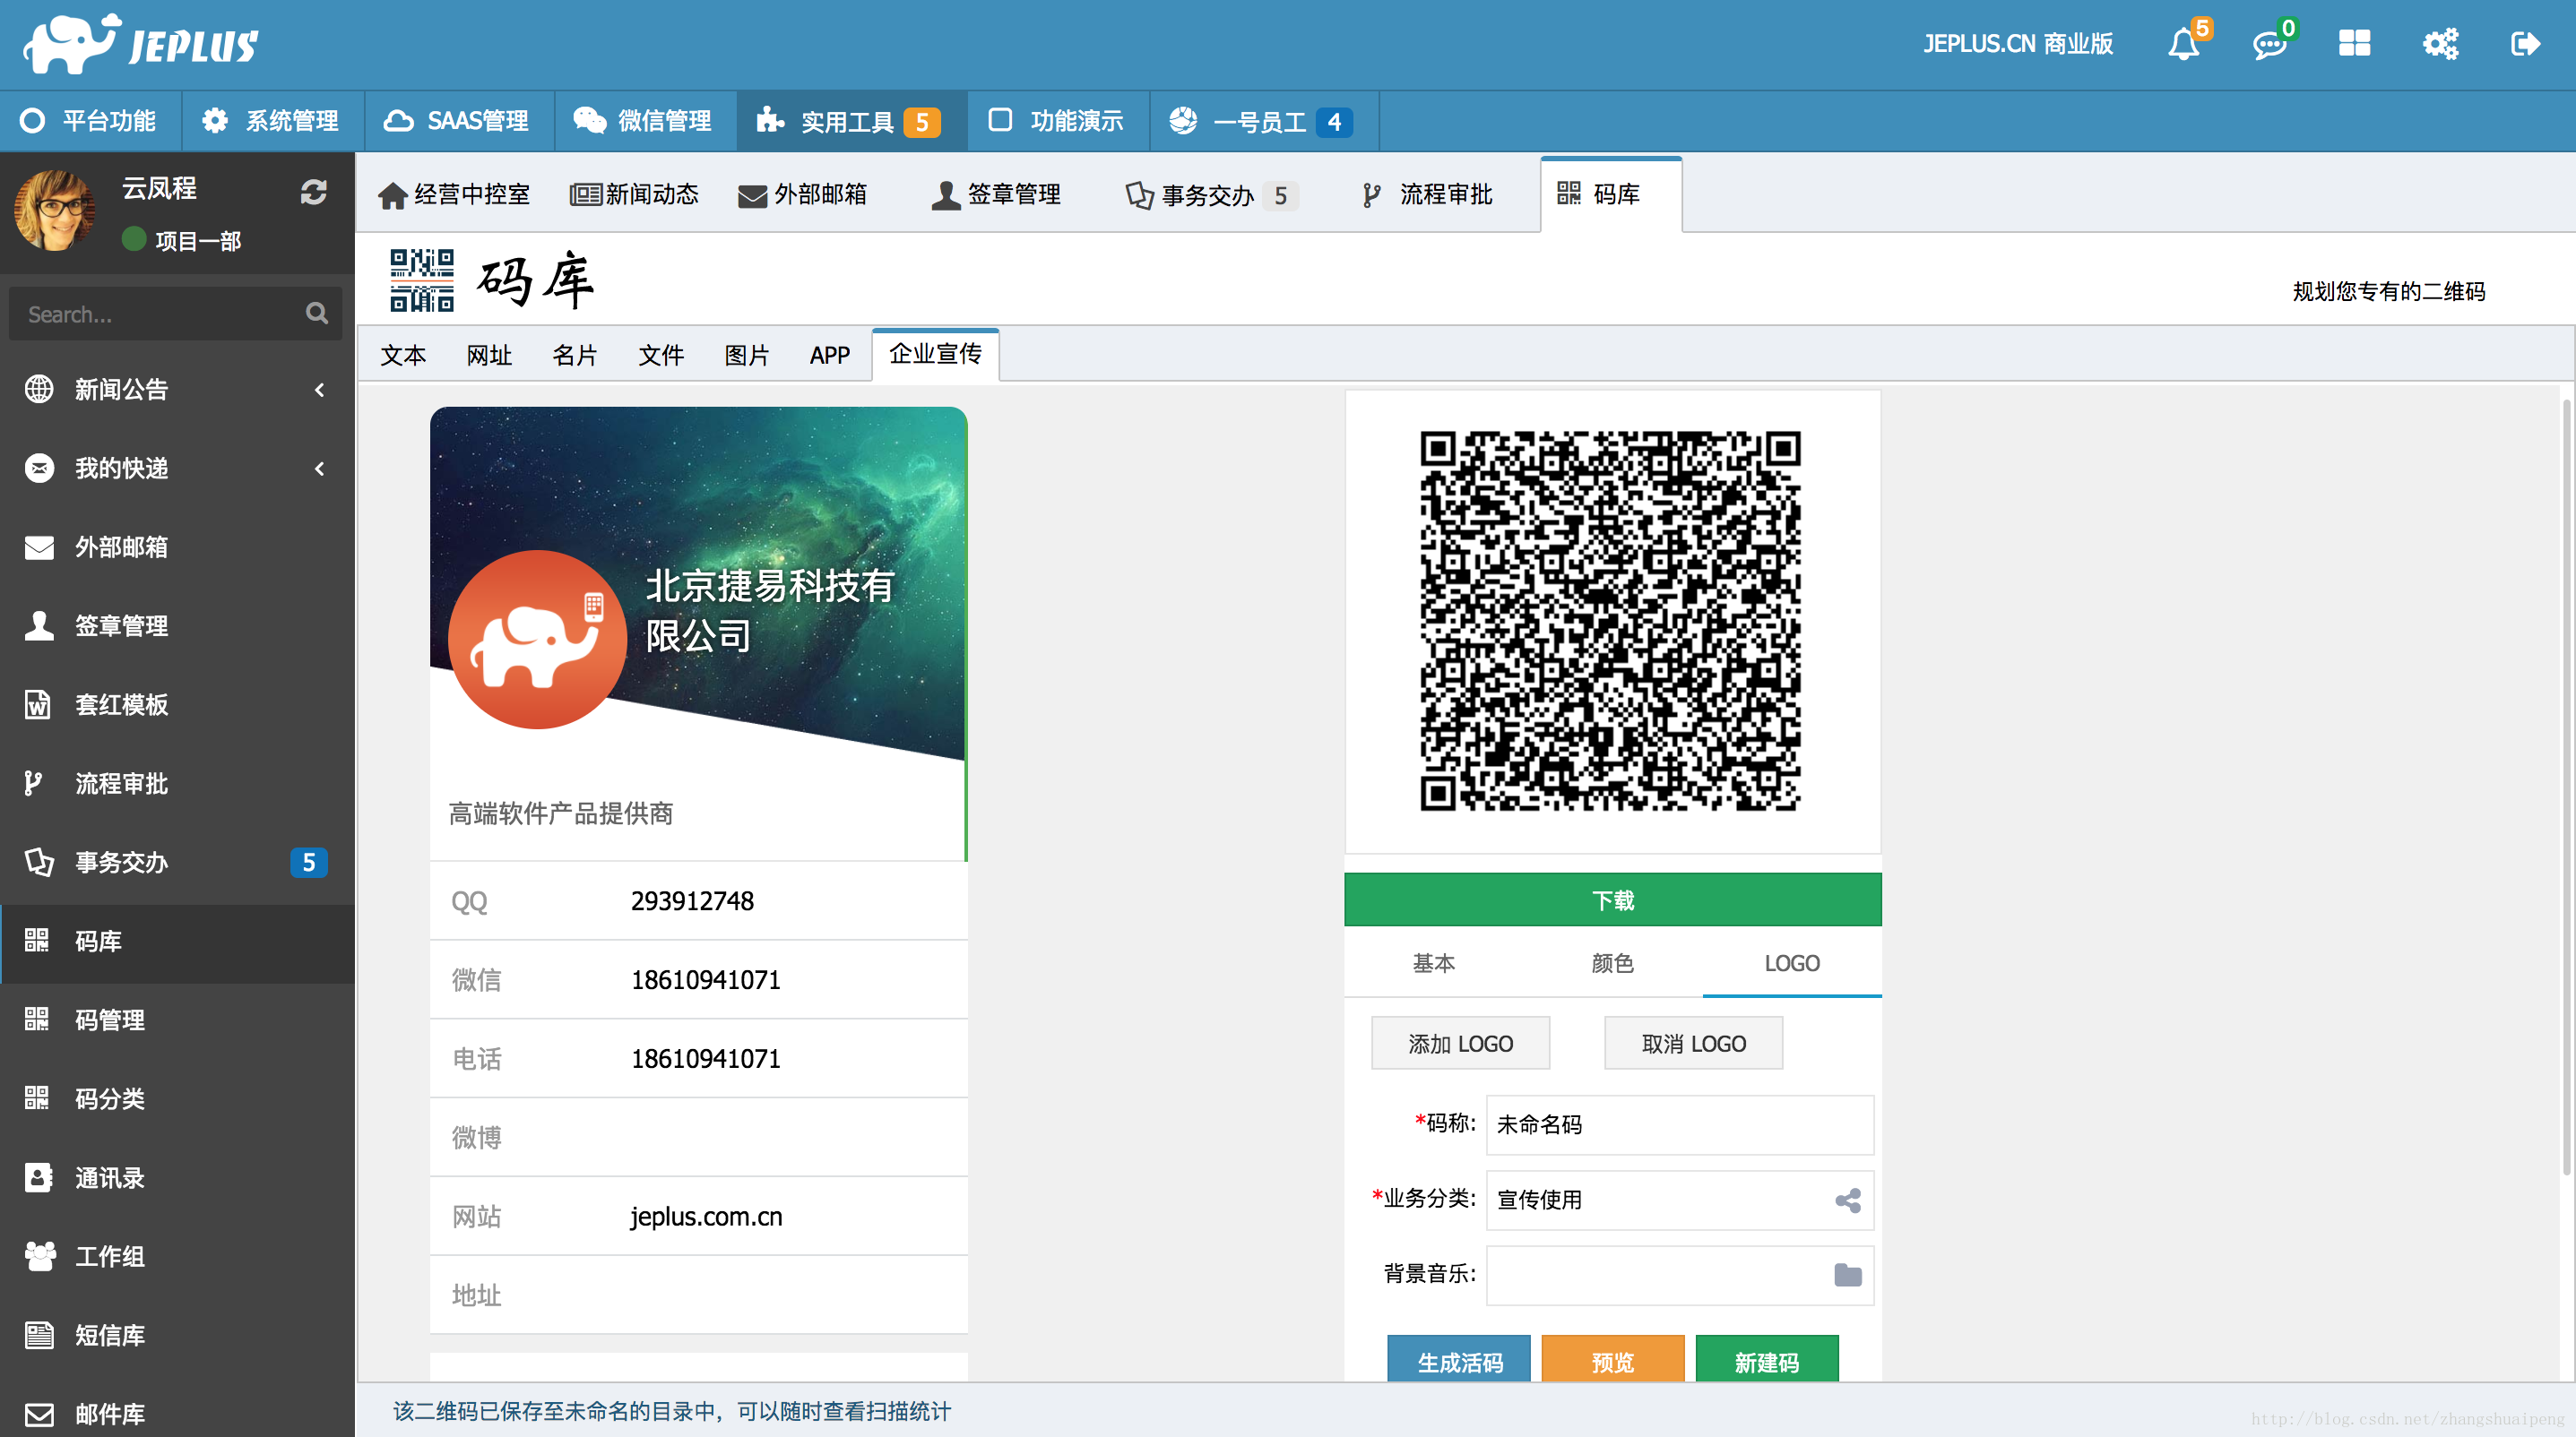Open 签章管理 in the sidebar
The width and height of the screenshot is (2576, 1437).
click(177, 626)
